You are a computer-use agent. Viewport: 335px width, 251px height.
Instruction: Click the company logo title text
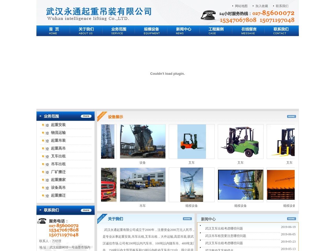coord(99,12)
